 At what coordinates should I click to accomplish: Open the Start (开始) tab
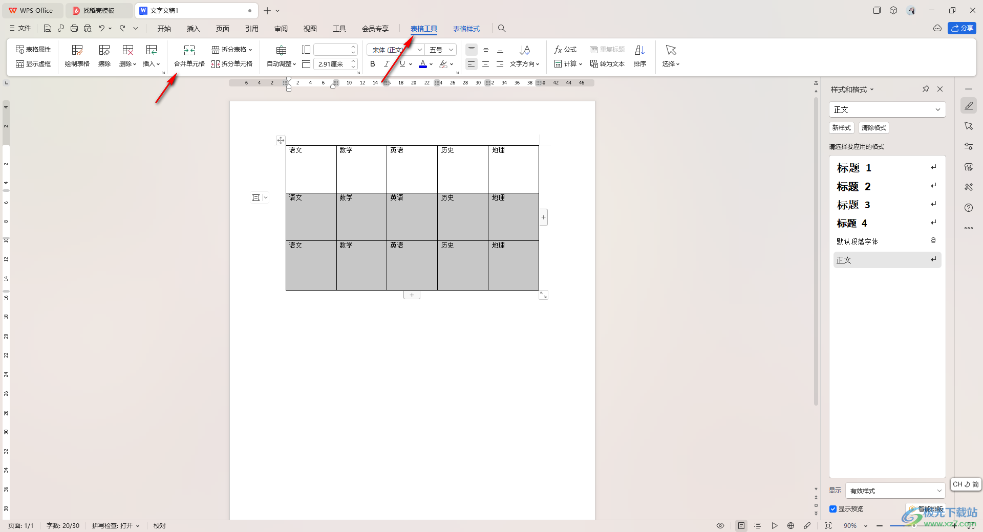pos(164,29)
